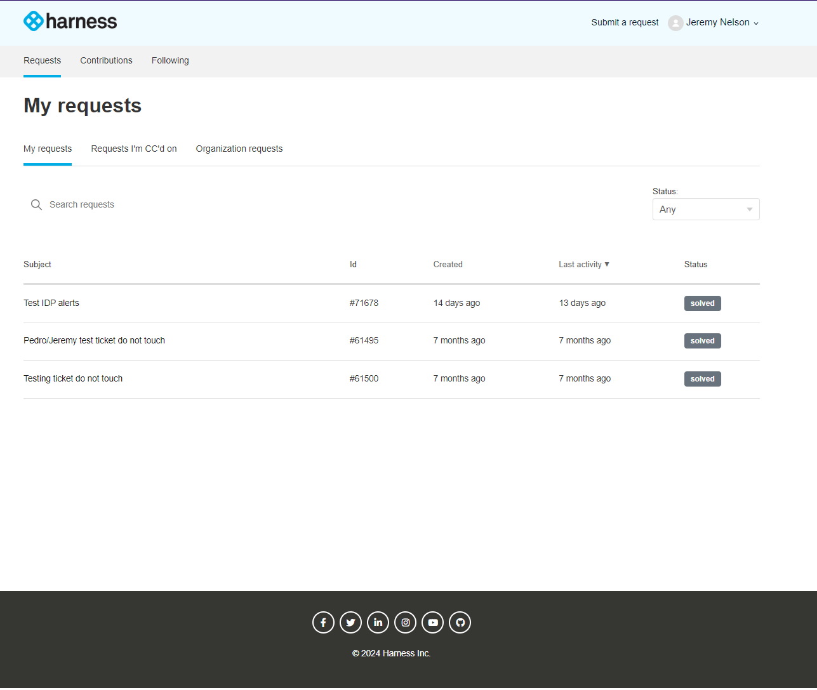Screen dimensions: 817x690
Task: Click Submit a request link
Action: coord(625,22)
